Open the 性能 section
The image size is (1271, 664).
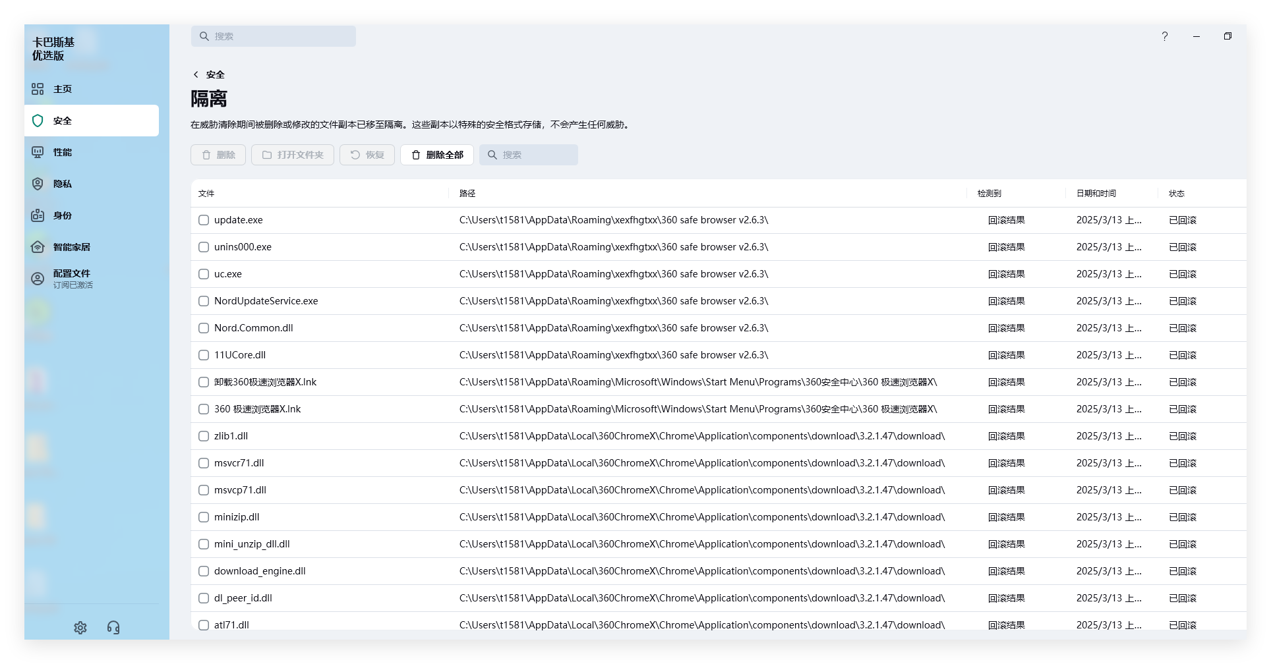tap(92, 152)
